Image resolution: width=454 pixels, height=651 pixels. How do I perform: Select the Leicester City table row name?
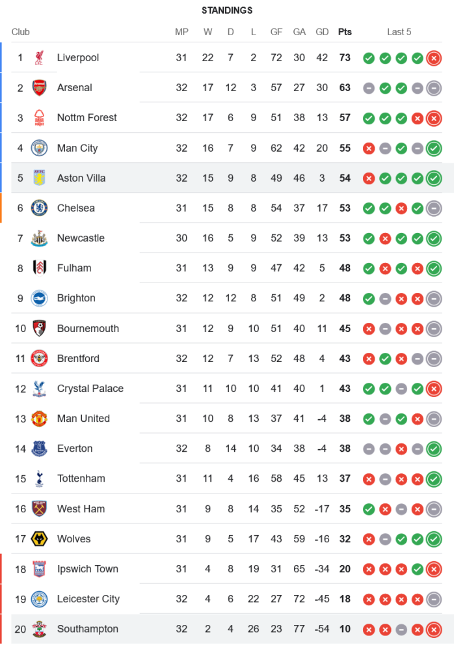[88, 599]
